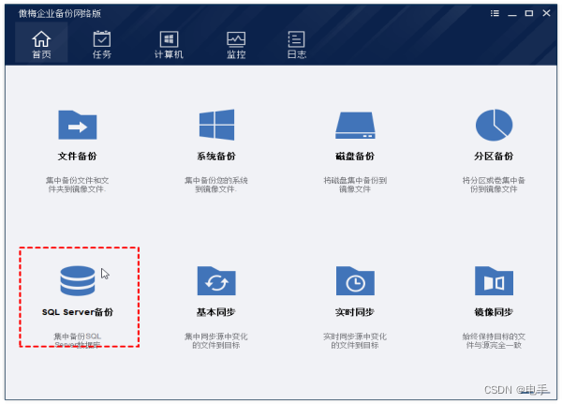Minimize the 傲梅企业备份网络版 window
562x404 pixels.
[512, 14]
